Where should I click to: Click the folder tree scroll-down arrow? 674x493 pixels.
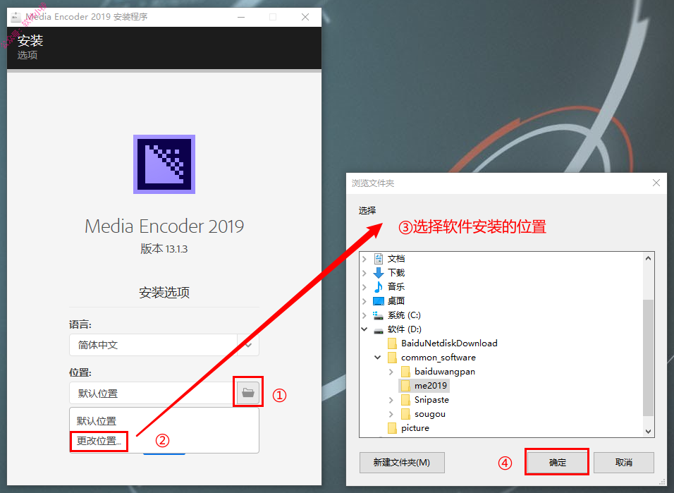click(x=648, y=431)
